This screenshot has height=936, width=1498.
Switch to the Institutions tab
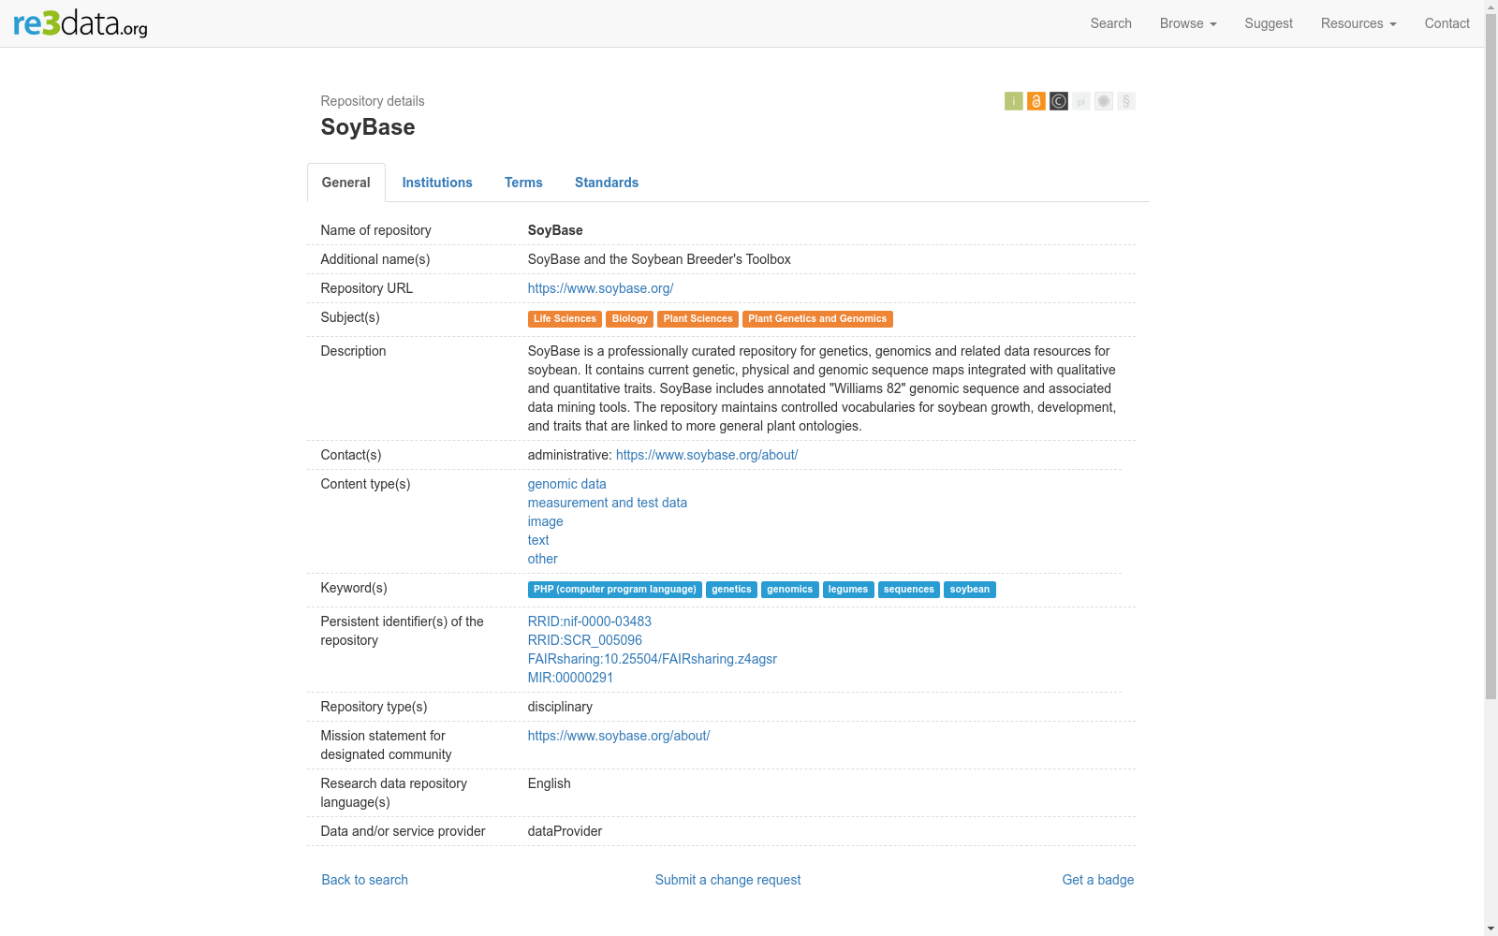coord(437,183)
